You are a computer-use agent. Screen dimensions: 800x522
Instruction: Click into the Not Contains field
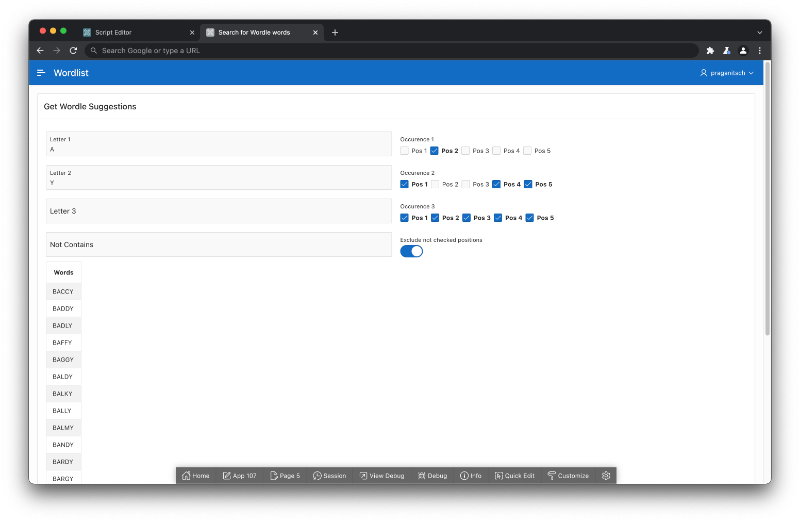click(x=219, y=244)
